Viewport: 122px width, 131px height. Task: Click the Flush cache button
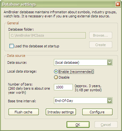24,112
